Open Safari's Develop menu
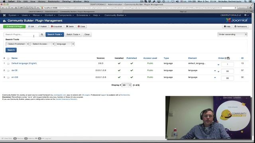The width and height of the screenshot is (255, 143). (67, 2)
